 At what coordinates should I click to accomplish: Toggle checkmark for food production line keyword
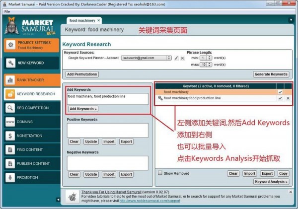(280, 98)
